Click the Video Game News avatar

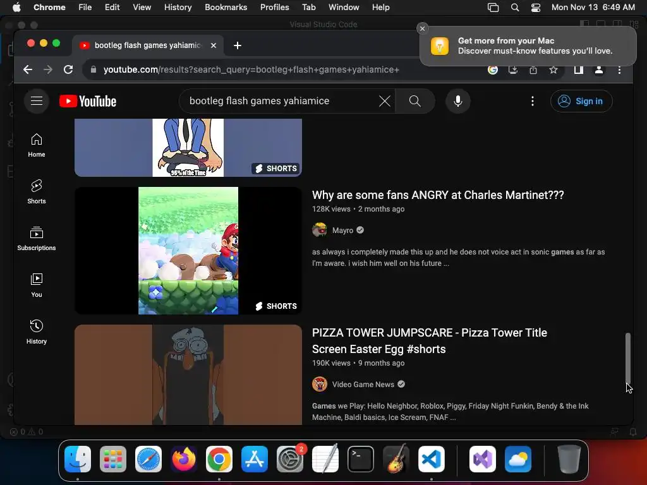pos(320,385)
